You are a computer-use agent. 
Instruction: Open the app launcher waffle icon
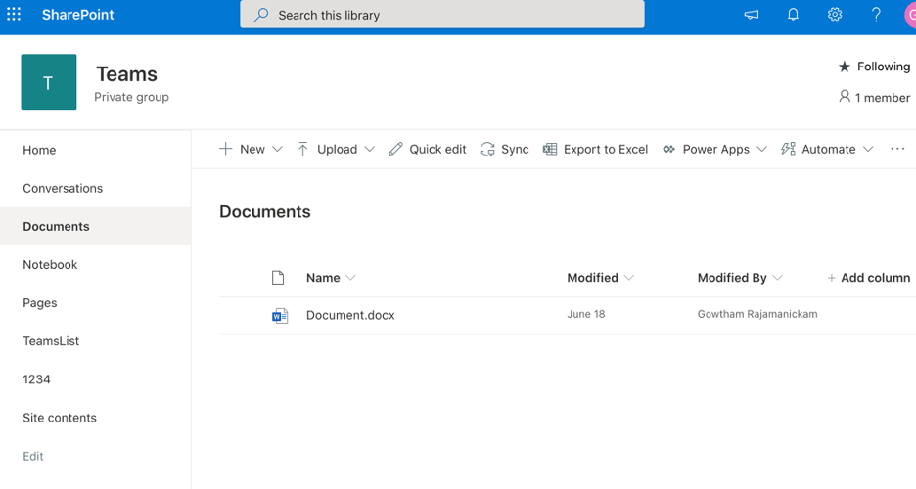pos(14,14)
